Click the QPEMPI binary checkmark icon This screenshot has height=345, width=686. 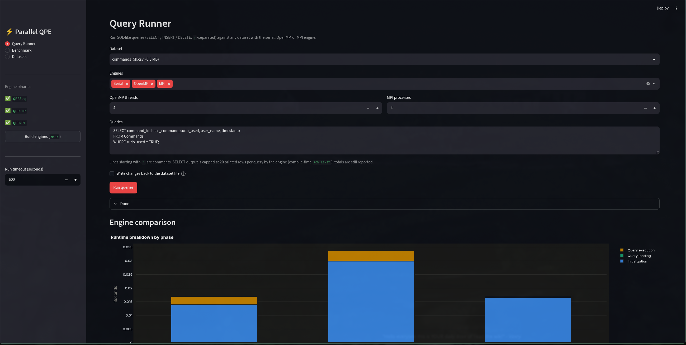click(x=8, y=123)
